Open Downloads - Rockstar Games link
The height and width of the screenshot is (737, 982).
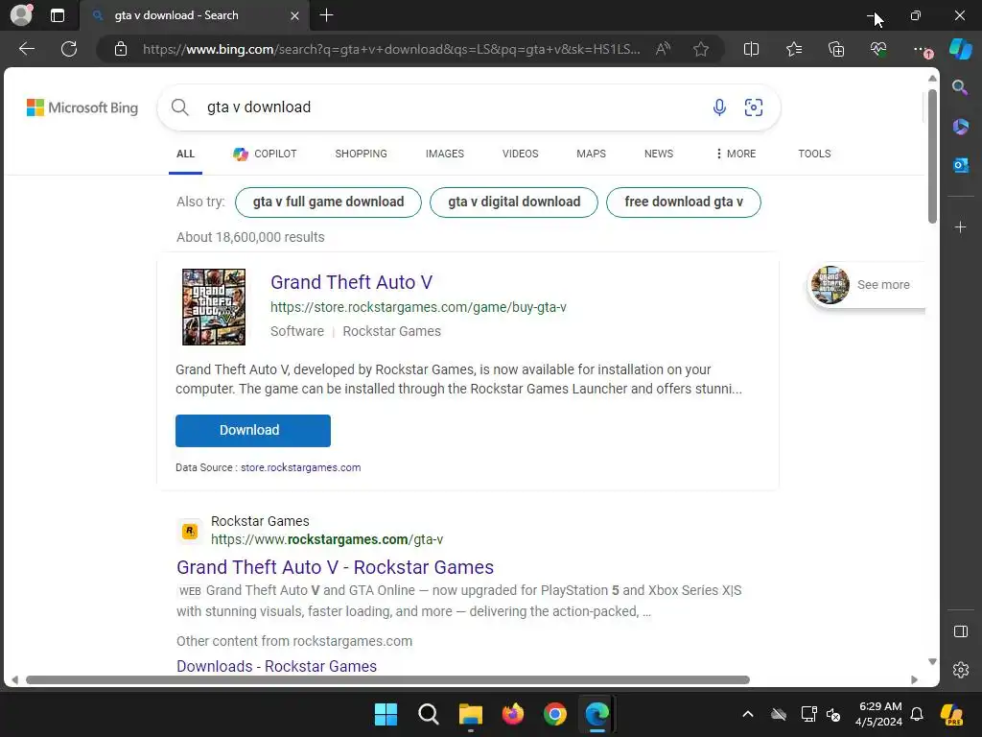[277, 666]
